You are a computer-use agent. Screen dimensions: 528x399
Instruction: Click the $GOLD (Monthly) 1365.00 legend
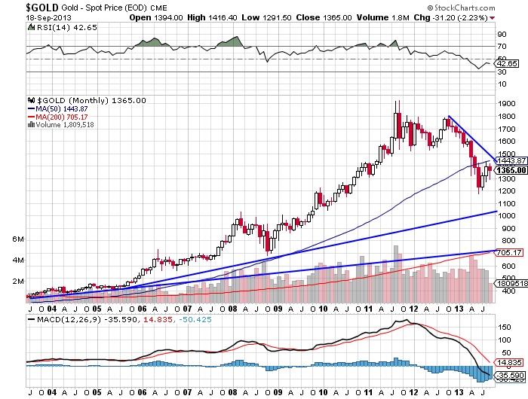click(91, 101)
